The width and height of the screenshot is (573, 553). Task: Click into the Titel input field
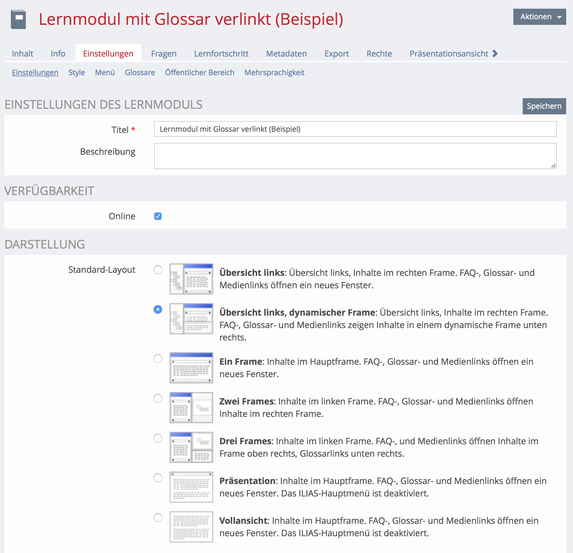[355, 129]
